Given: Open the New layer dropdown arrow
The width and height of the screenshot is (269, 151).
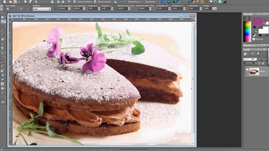Looking at the screenshot, I should [248, 54].
